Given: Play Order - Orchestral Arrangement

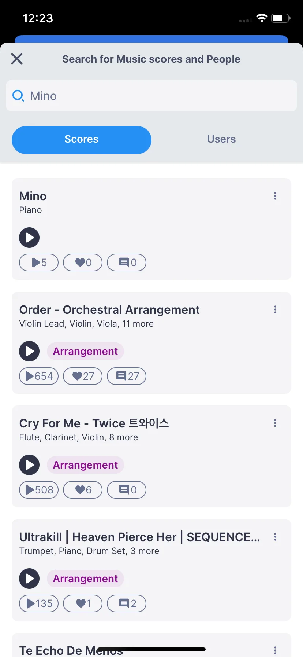Looking at the screenshot, I should [x=29, y=351].
